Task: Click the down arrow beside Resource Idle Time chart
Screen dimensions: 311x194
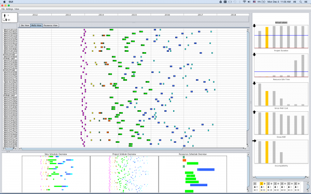Action: point(255,55)
